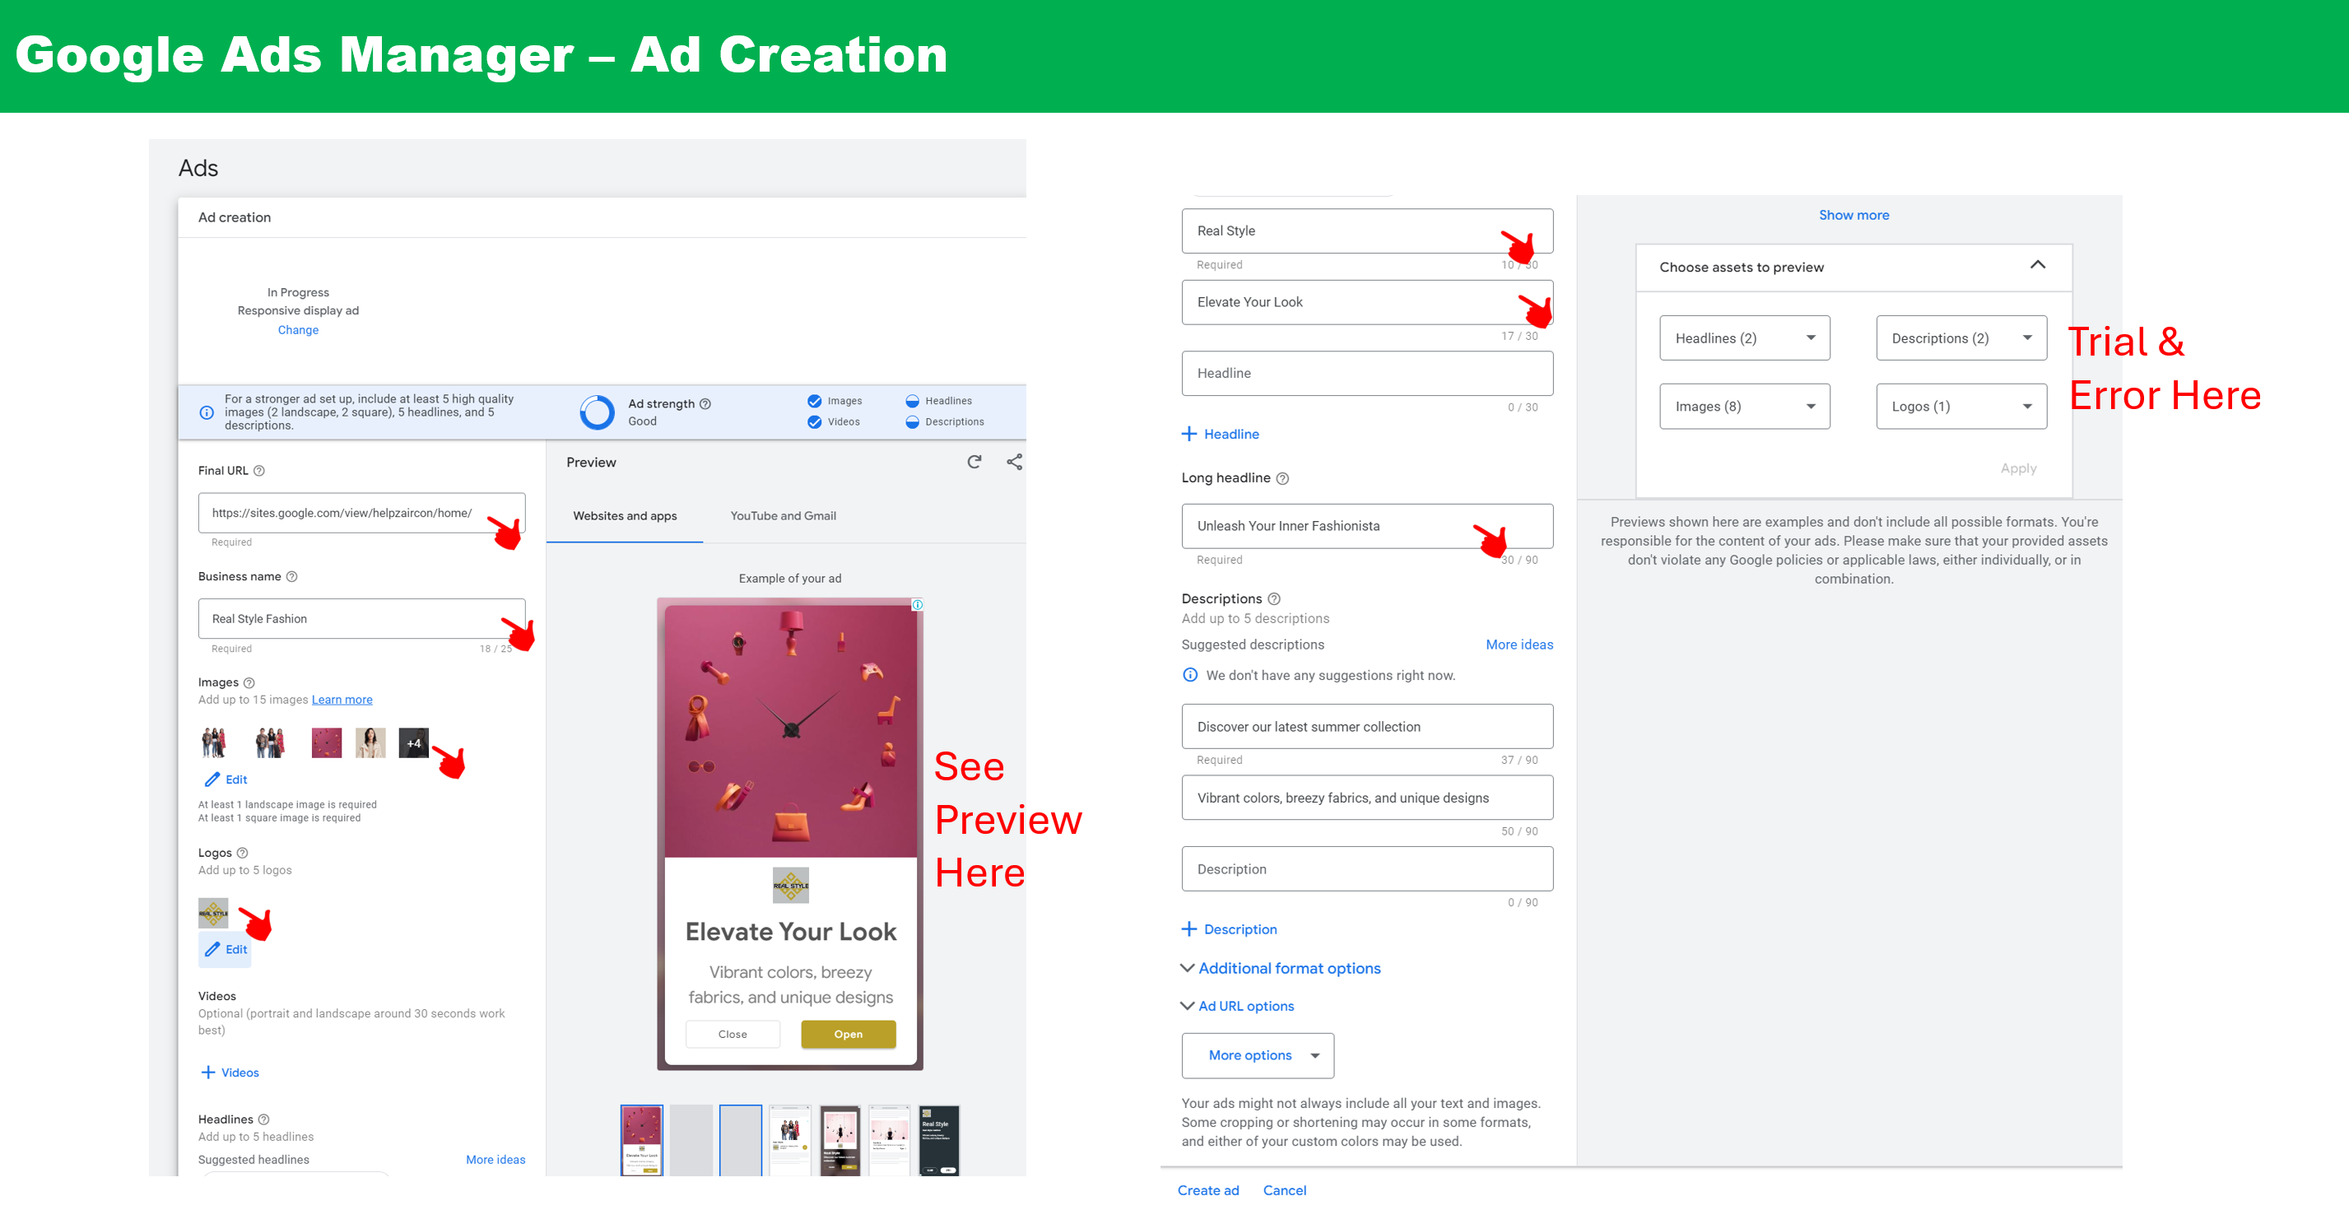Viewport: 2349px width, 1210px height.
Task: Click the Final URL help icon
Action: tap(259, 471)
